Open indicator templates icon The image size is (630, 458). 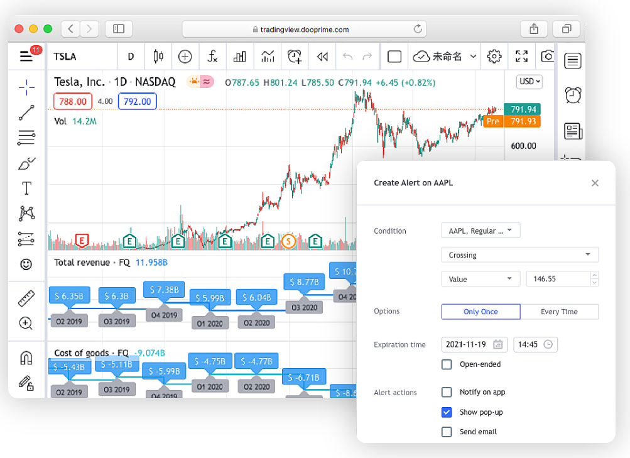click(268, 57)
